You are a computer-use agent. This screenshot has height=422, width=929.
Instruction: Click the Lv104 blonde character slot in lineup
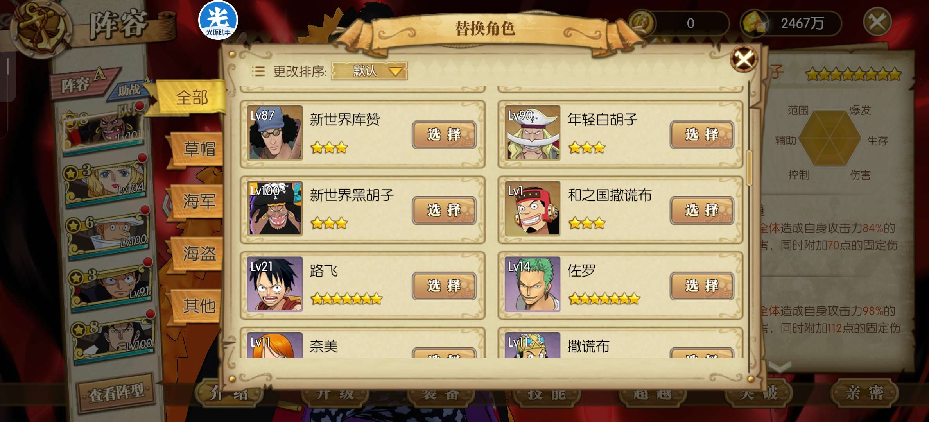pos(106,181)
